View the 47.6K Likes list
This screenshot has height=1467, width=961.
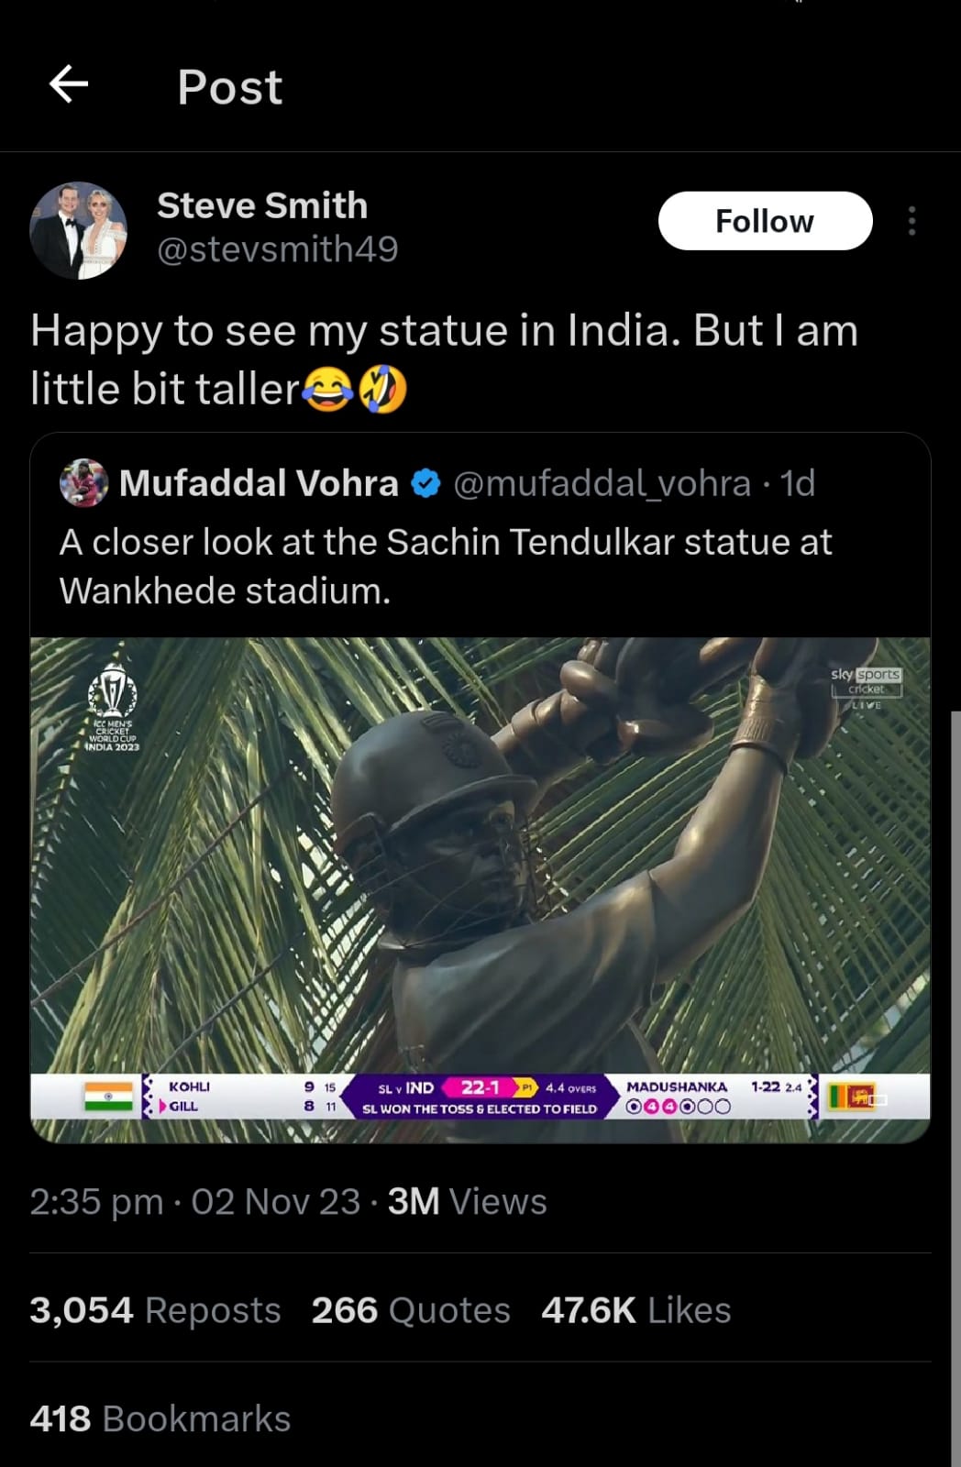point(635,1310)
